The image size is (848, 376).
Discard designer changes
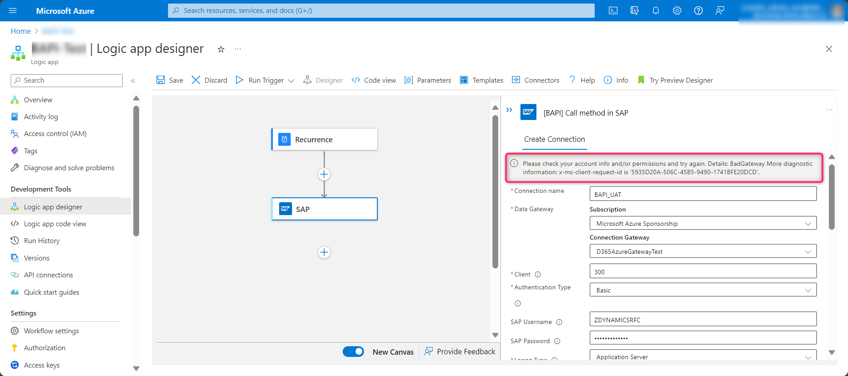tap(209, 80)
